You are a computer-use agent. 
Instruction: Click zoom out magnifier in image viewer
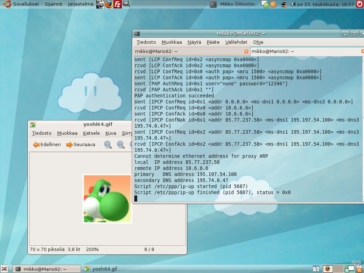coord(121,144)
